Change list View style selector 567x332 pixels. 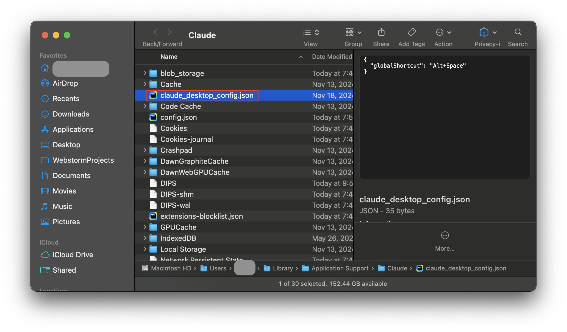(x=311, y=32)
